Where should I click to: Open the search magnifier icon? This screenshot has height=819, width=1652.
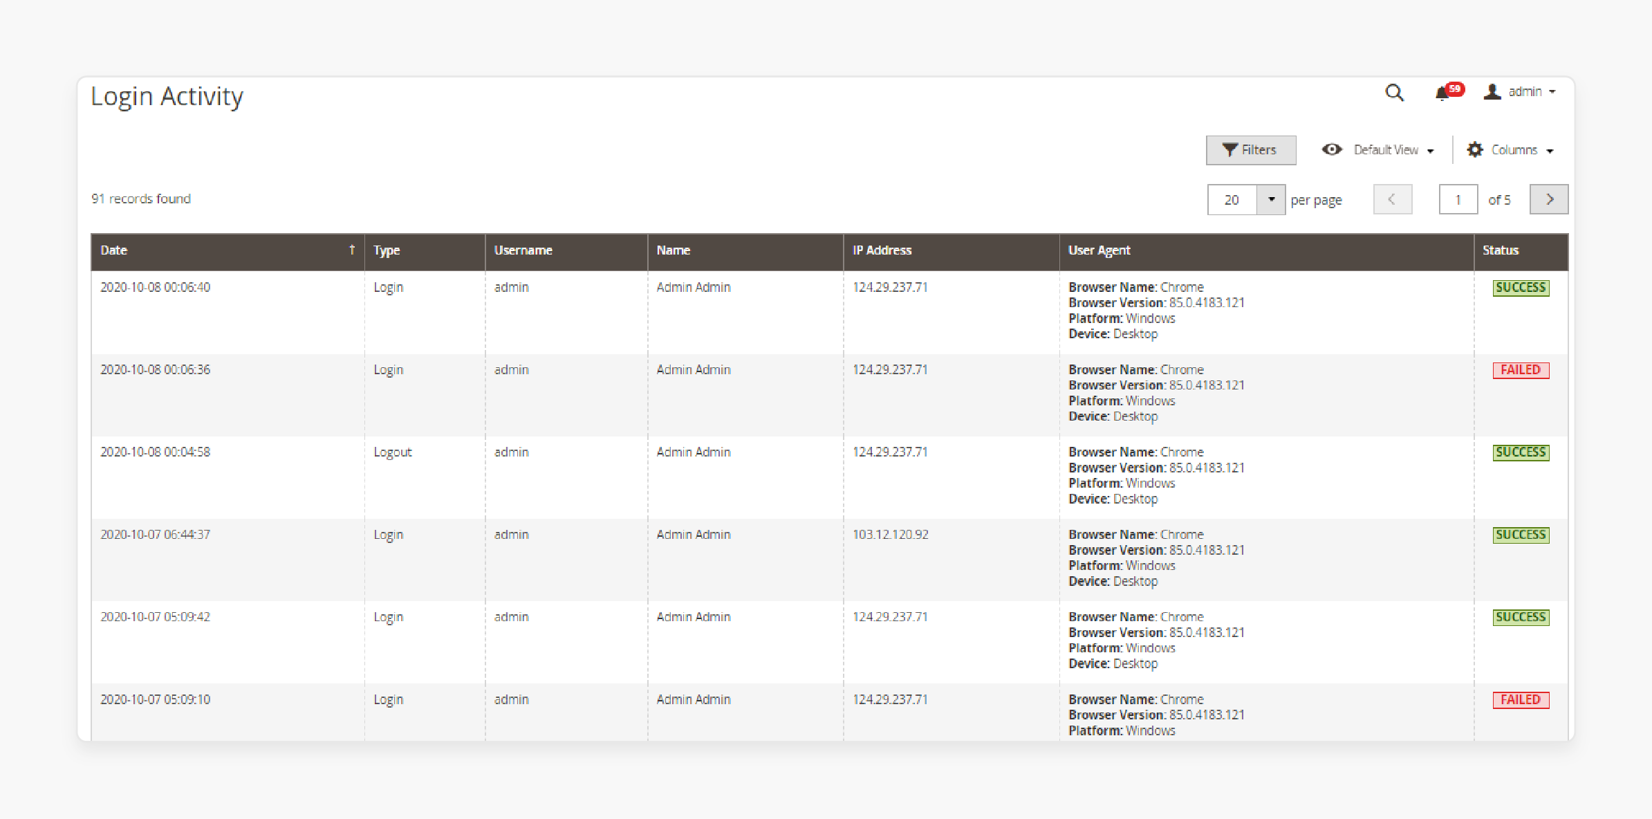tap(1394, 93)
